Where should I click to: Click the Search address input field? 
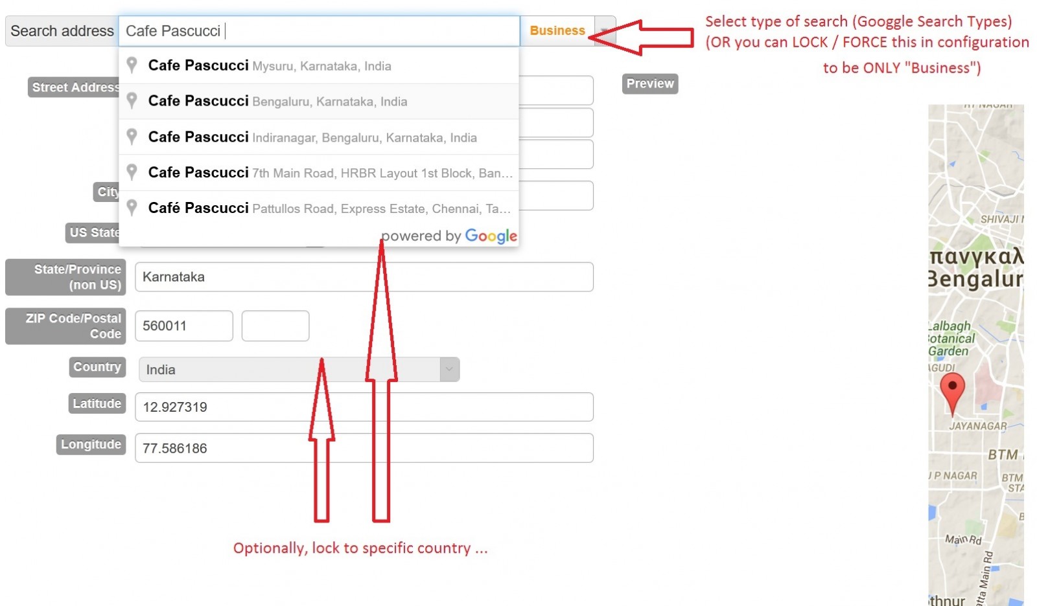tap(319, 31)
